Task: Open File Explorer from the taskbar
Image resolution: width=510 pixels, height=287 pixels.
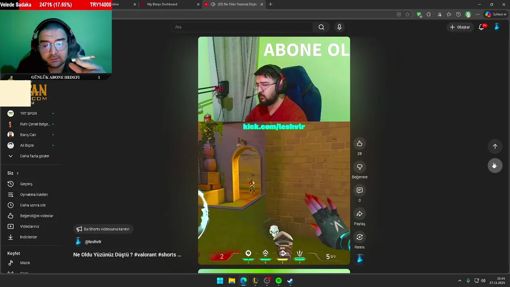Action: point(231,281)
